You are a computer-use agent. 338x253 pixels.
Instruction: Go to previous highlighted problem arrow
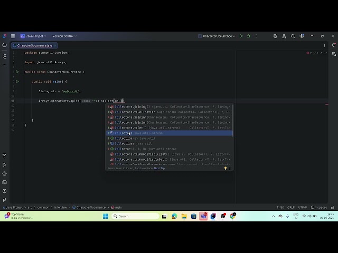pos(321,53)
